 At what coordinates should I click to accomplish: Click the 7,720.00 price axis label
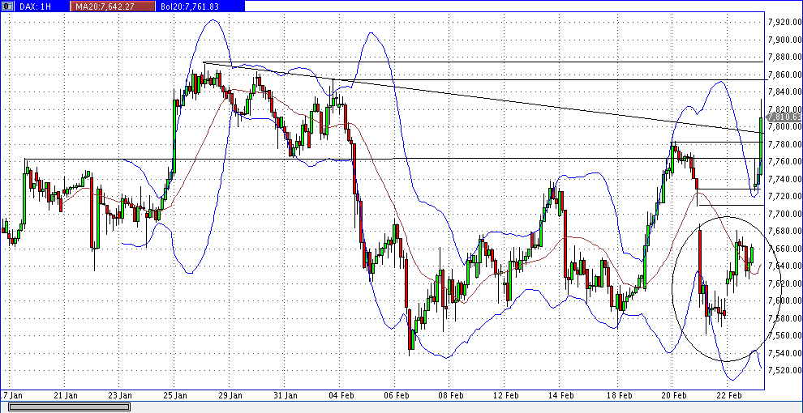pos(784,196)
